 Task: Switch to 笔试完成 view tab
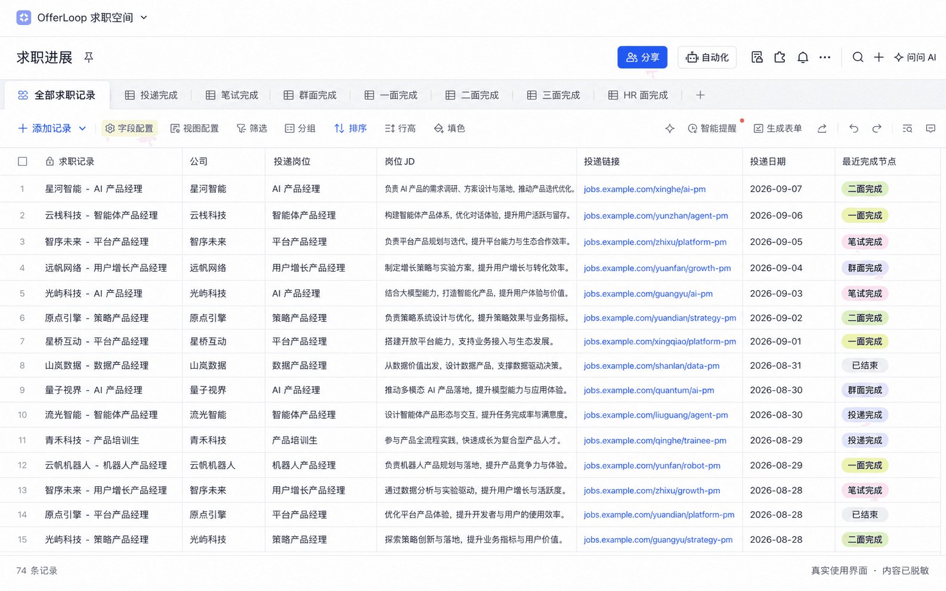[232, 95]
